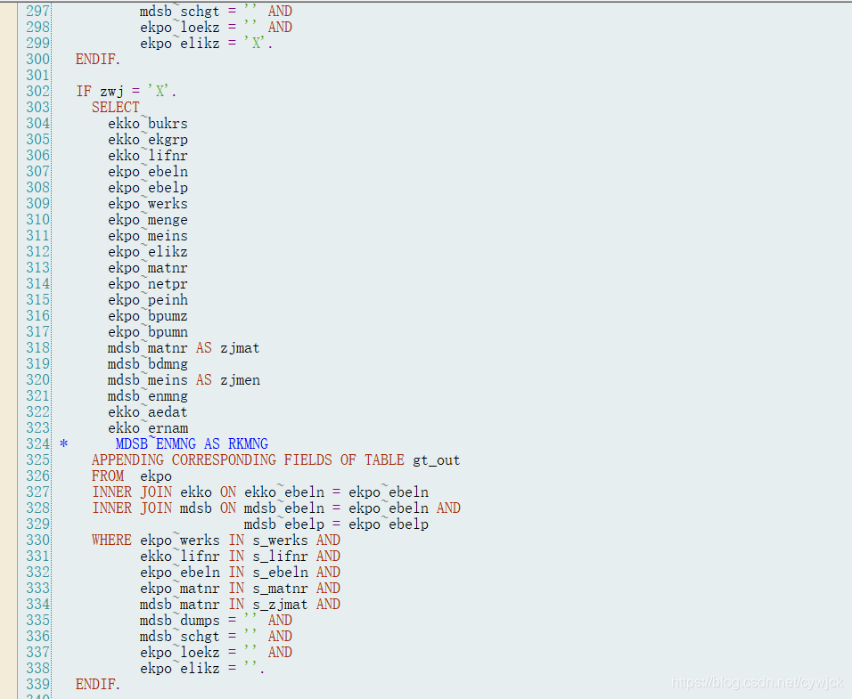Click field ekko~bukrs on line 304
This screenshot has height=699, width=852.
148,124
